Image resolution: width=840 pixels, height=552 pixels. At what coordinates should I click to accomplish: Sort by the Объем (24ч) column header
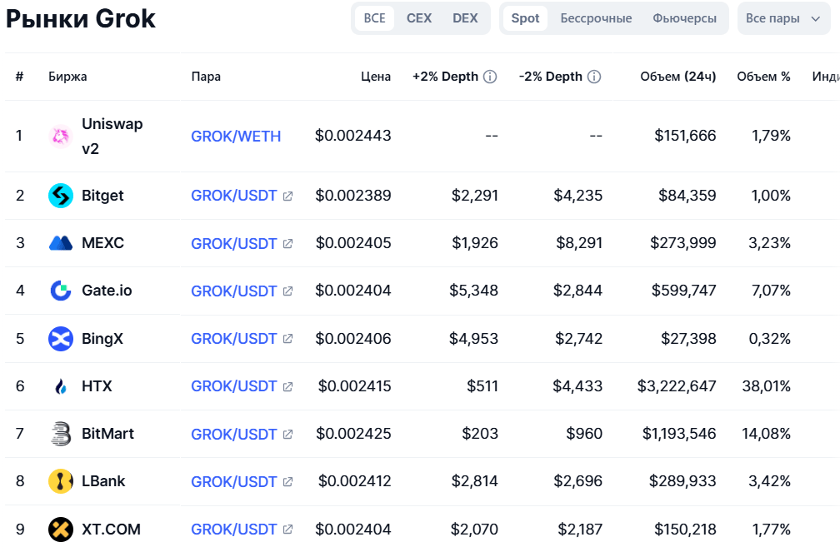click(x=678, y=77)
